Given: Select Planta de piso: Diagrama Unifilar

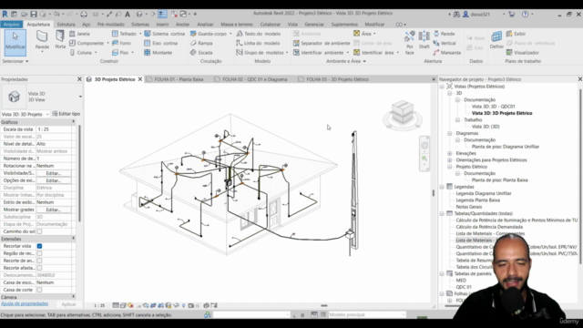Looking at the screenshot, I should click(506, 147).
